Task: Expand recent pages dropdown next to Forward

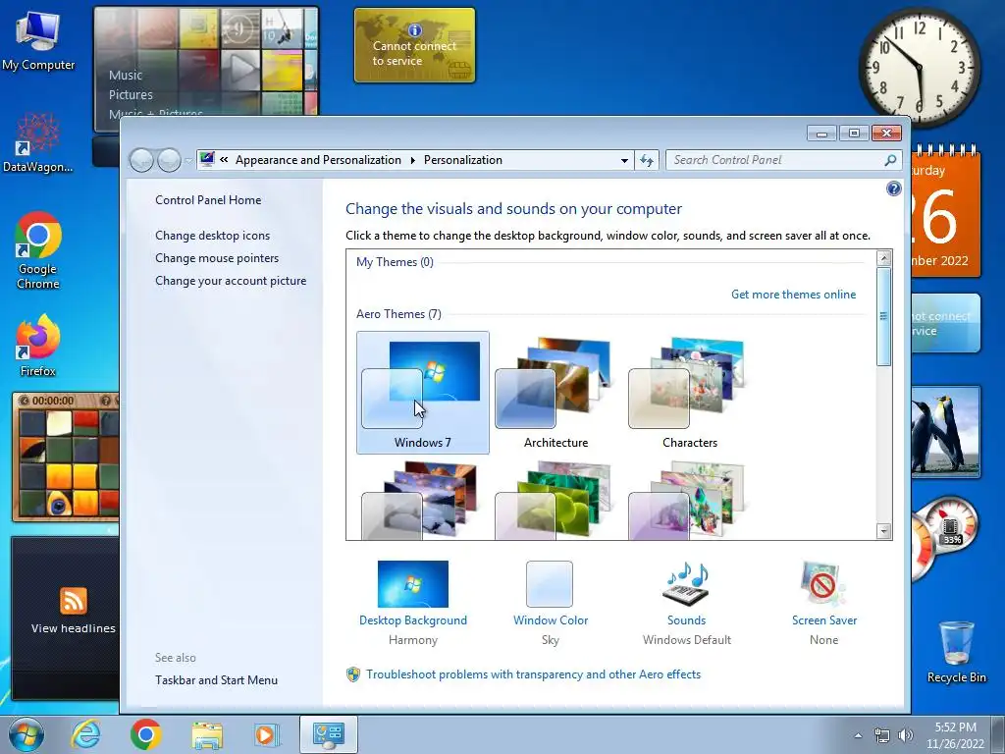Action: point(187,160)
